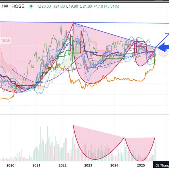Click the close value C21,80
This screenshot has width=169, height=169.
pyautogui.click(x=86, y=6)
